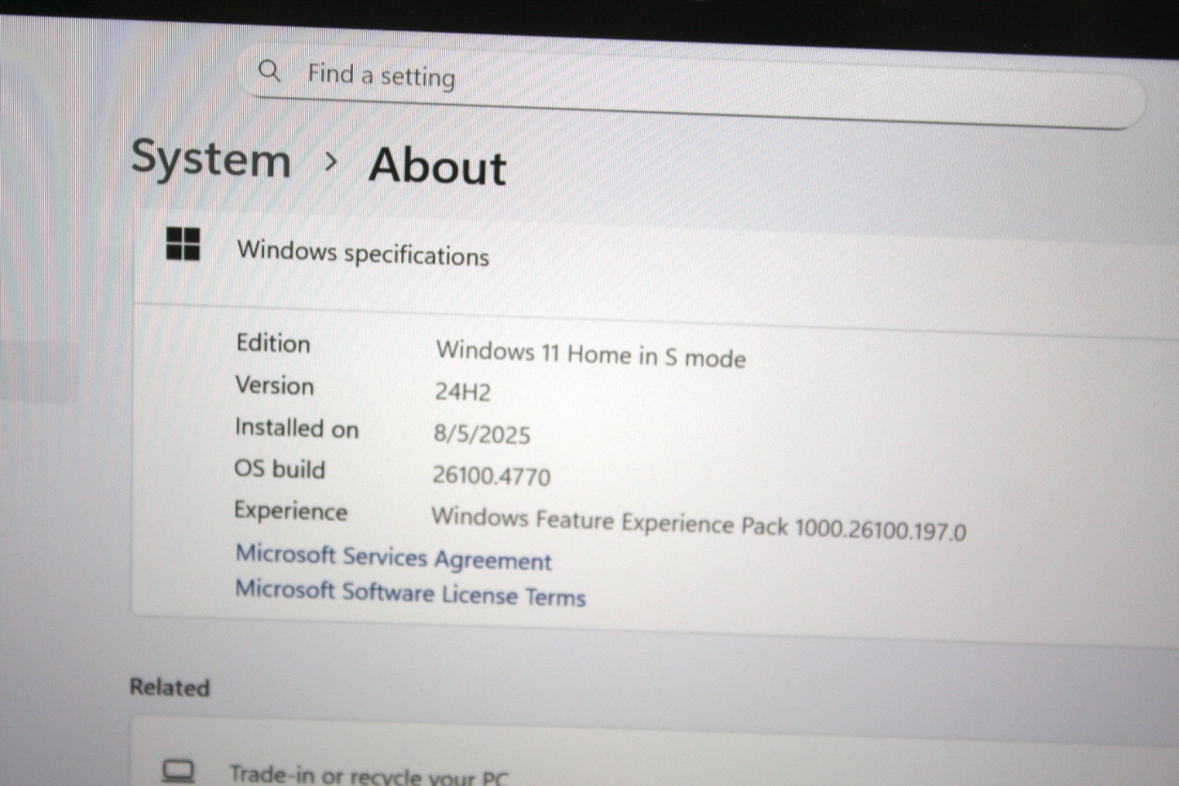
Task: Open Microsoft Software License Terms link
Action: 410,593
